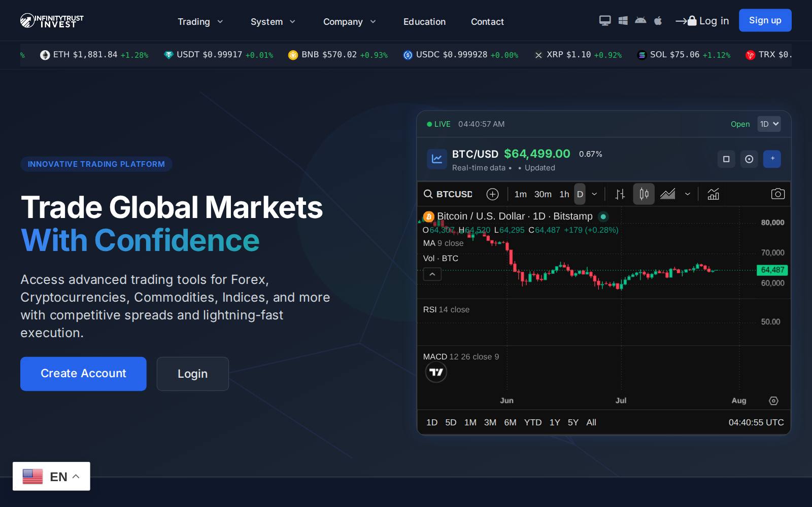Click the BTC/USD line chart icon
This screenshot has width=812, height=507.
[x=436, y=159]
